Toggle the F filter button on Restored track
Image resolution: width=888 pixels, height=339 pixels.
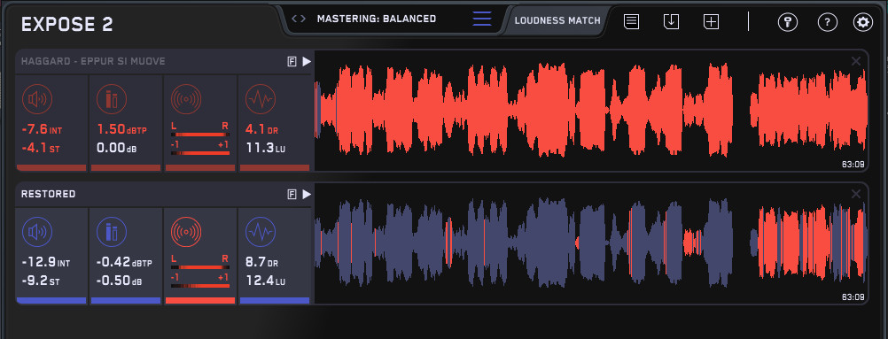pos(292,195)
